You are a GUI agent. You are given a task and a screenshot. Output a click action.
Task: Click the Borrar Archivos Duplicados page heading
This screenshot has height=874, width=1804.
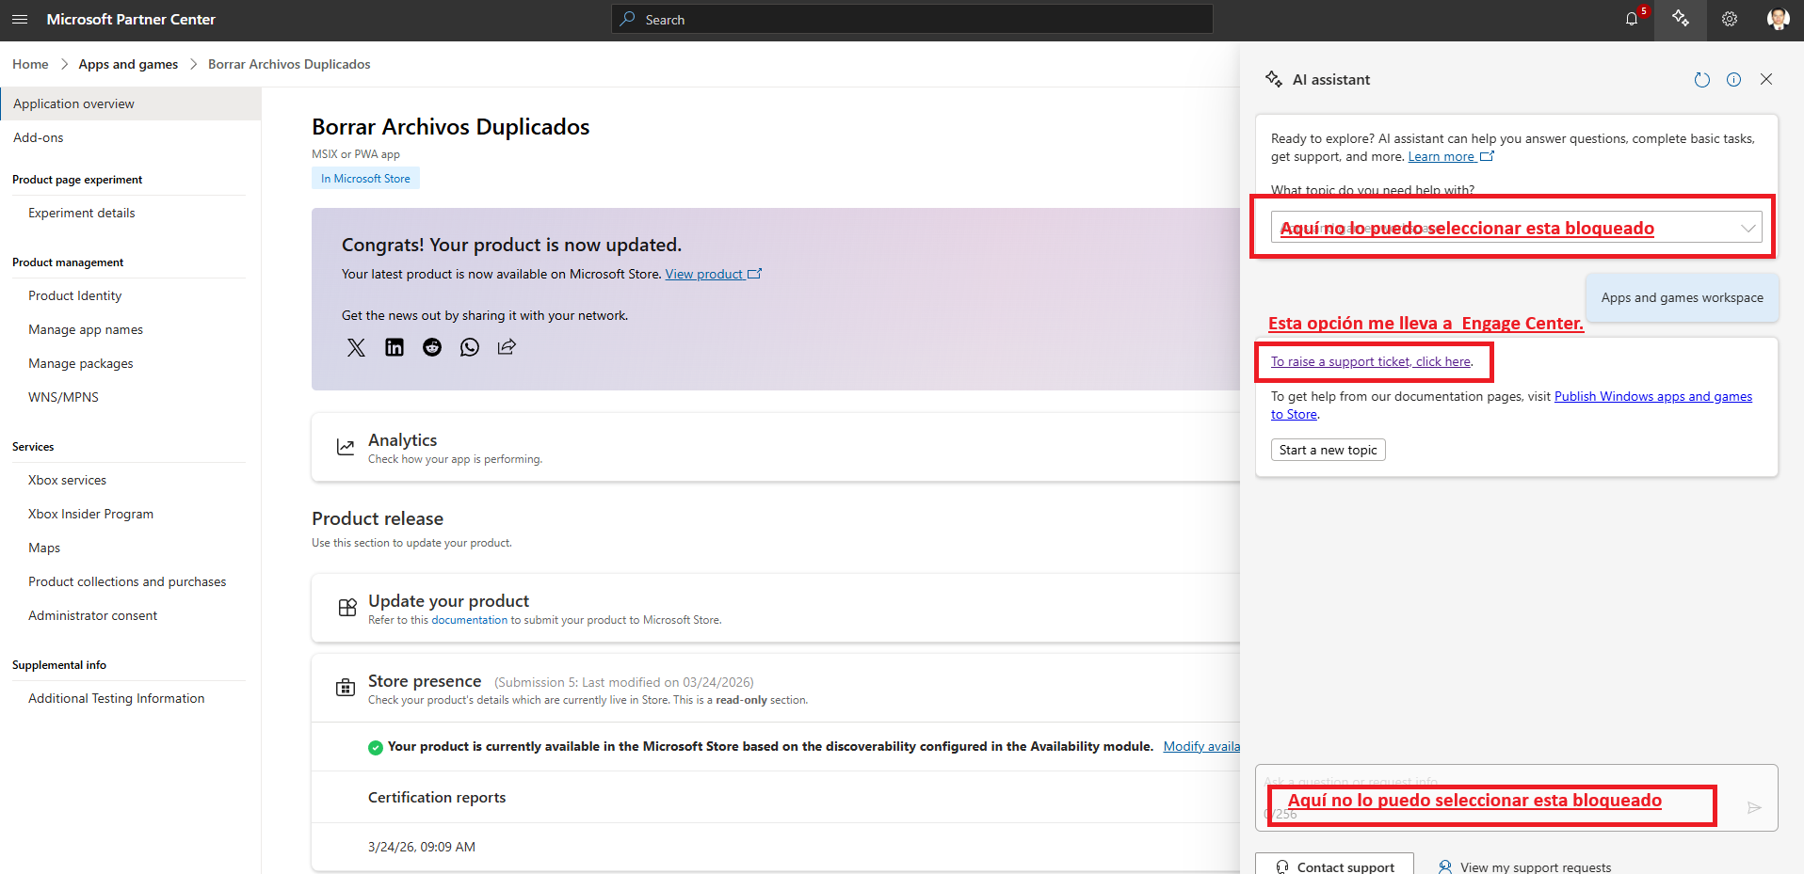[451, 127]
